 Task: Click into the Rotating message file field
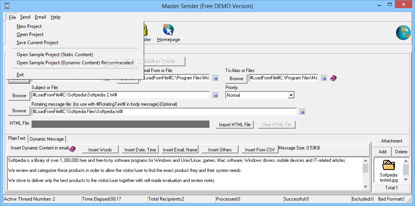(164, 112)
